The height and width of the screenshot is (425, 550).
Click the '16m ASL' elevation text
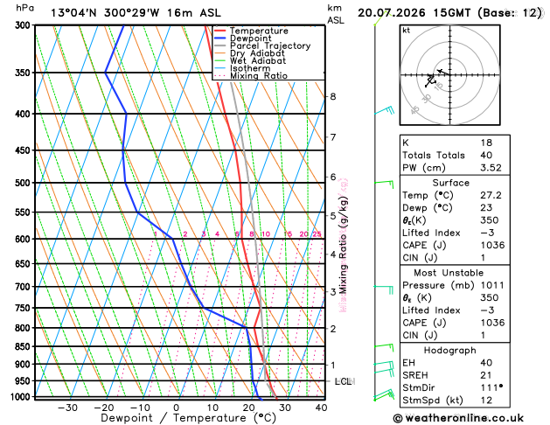(194, 13)
